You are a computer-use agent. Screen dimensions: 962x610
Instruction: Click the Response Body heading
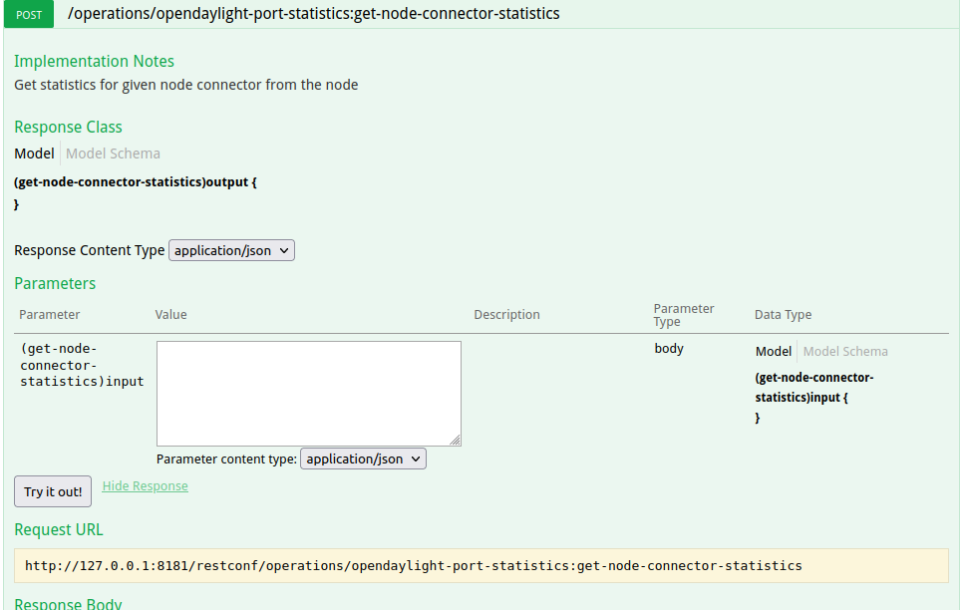(x=68, y=603)
